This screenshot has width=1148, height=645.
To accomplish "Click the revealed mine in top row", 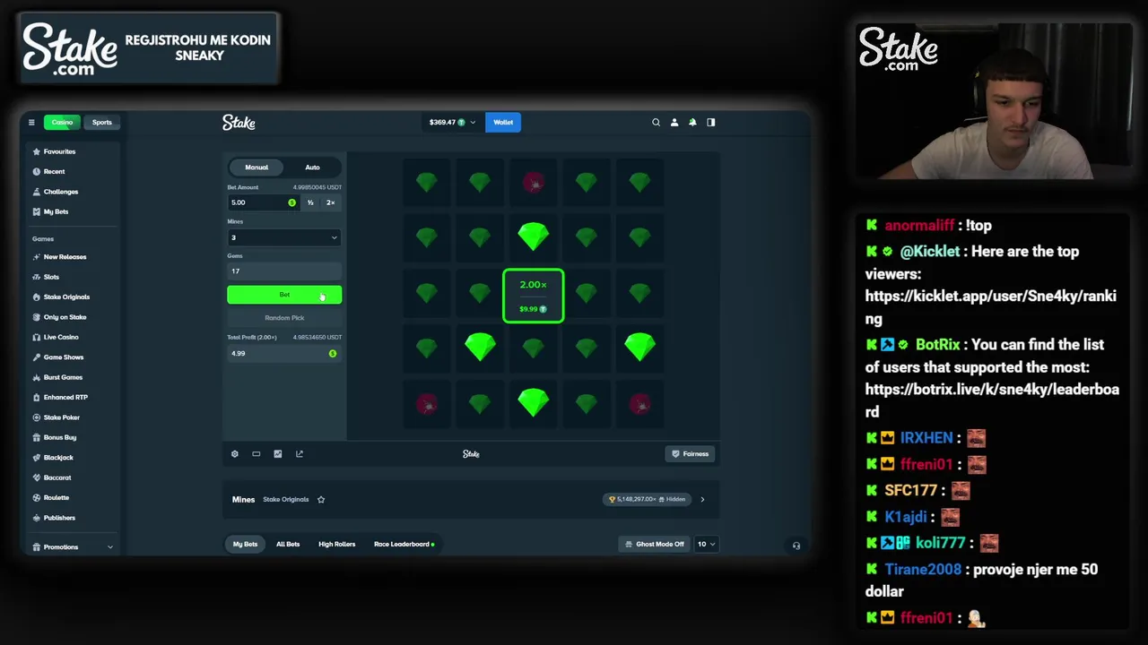I will click(x=534, y=183).
